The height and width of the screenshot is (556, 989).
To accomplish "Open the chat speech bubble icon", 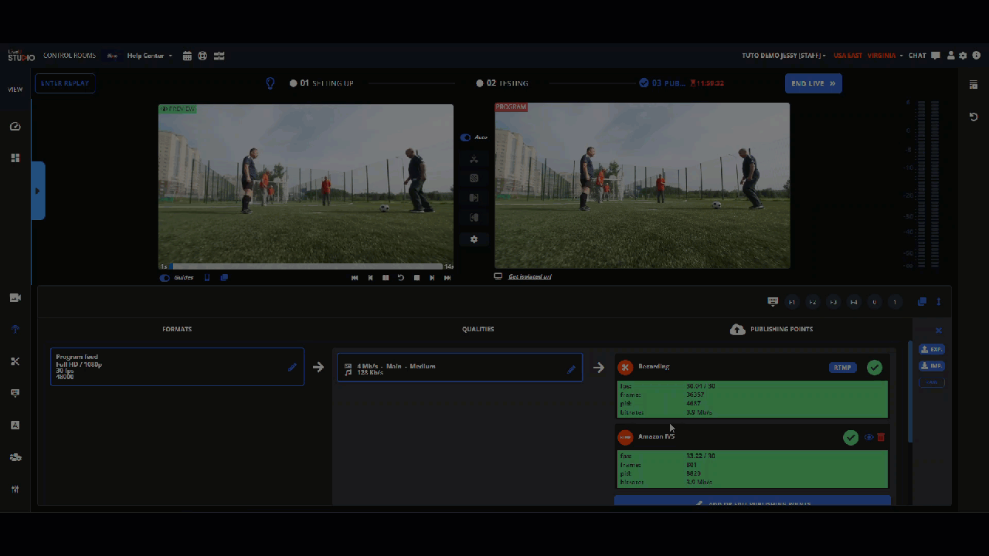I will tap(936, 56).
